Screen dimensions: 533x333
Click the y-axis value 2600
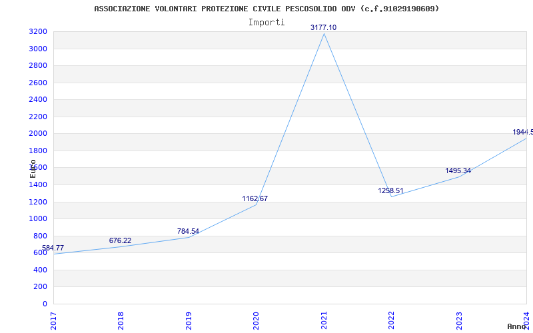38,83
